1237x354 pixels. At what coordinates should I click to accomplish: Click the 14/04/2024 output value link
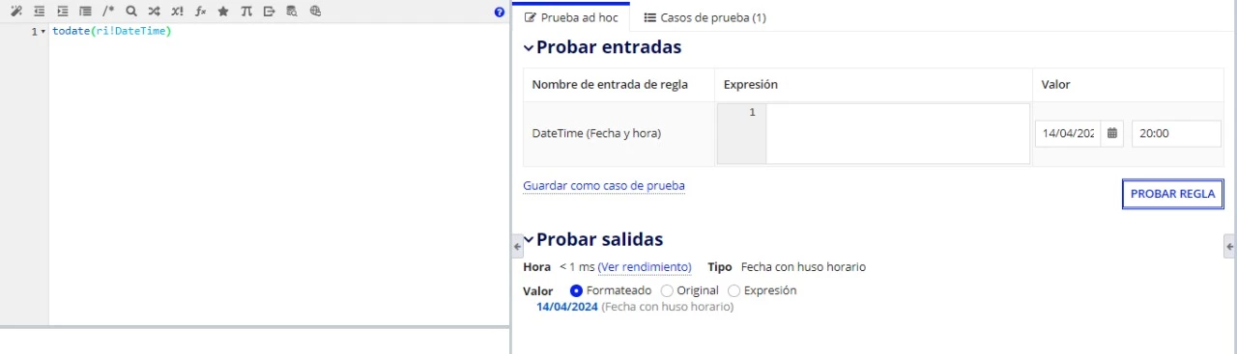567,307
